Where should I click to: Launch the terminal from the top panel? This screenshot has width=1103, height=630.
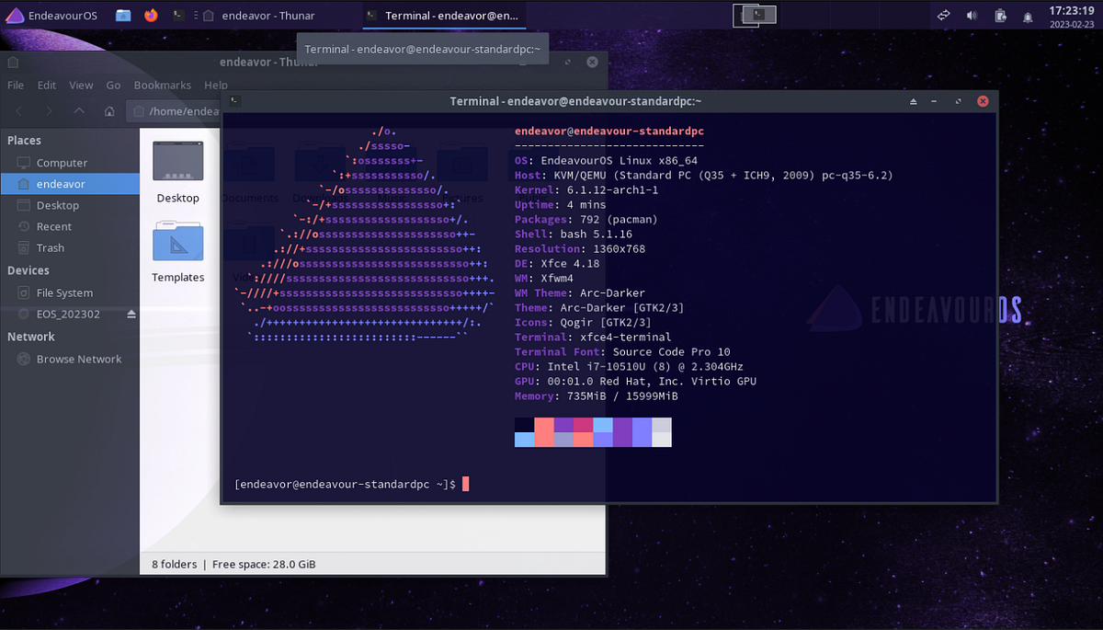click(176, 15)
